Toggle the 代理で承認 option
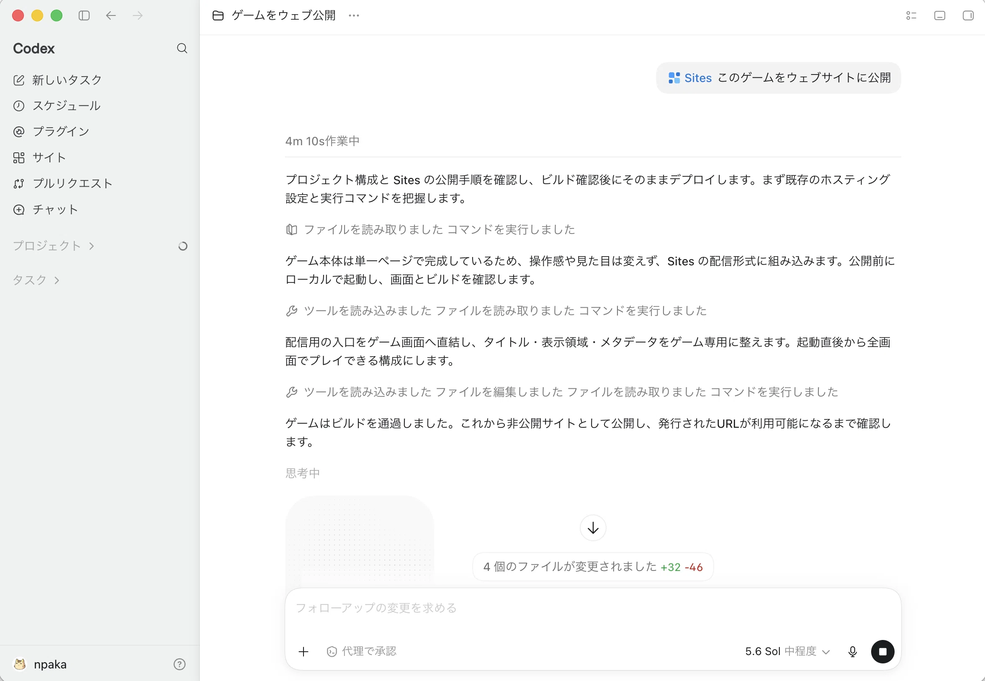The width and height of the screenshot is (985, 681). pyautogui.click(x=361, y=652)
